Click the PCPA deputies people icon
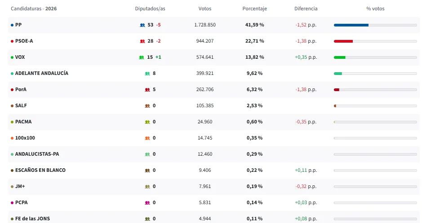This screenshot has height=223, width=422. pos(147,202)
